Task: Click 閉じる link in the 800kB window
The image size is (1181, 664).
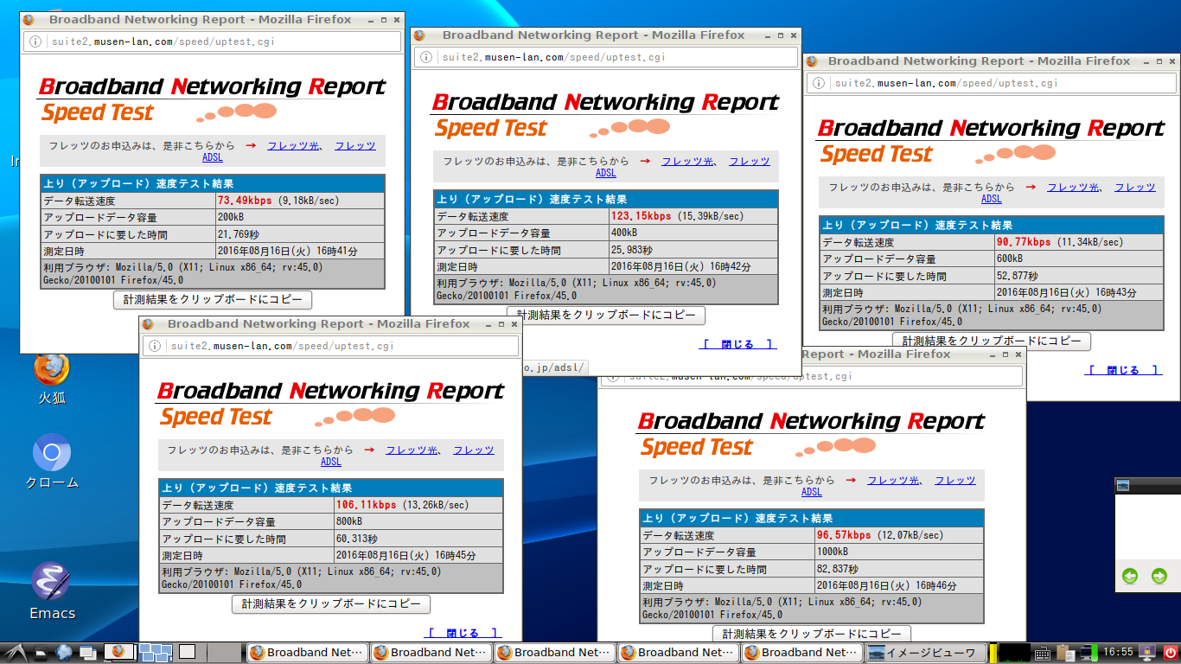Action: point(463,633)
